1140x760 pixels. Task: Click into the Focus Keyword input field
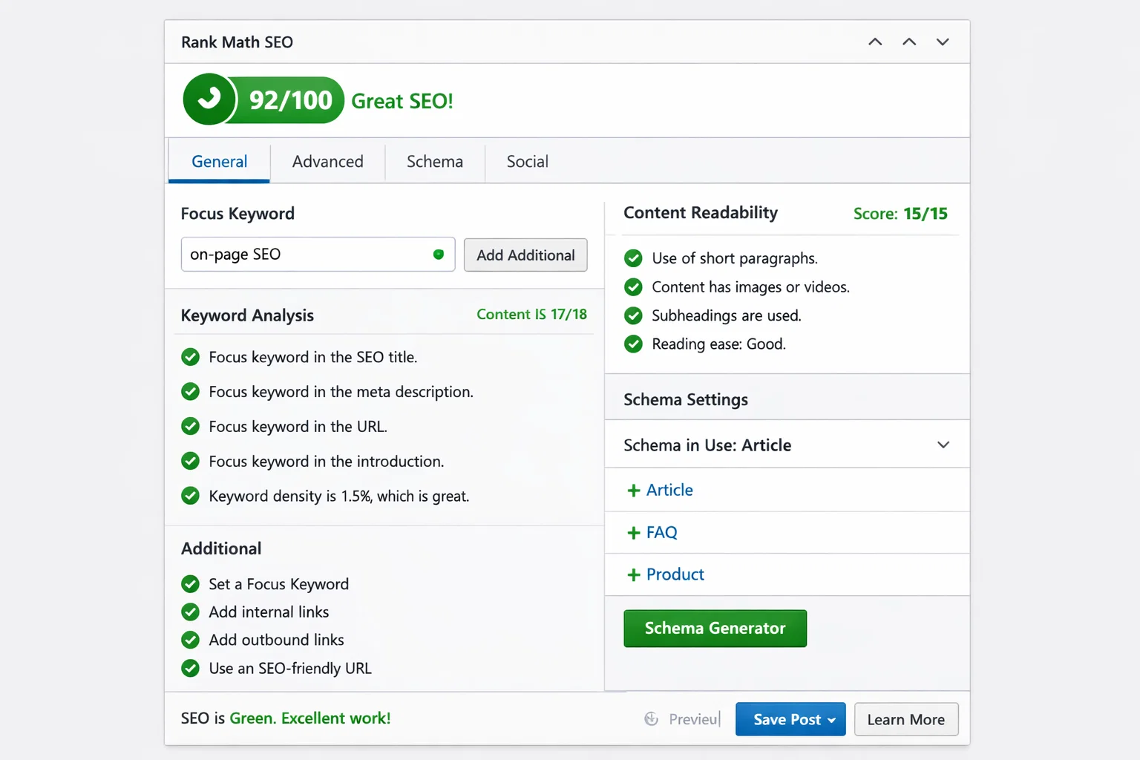[x=304, y=255]
